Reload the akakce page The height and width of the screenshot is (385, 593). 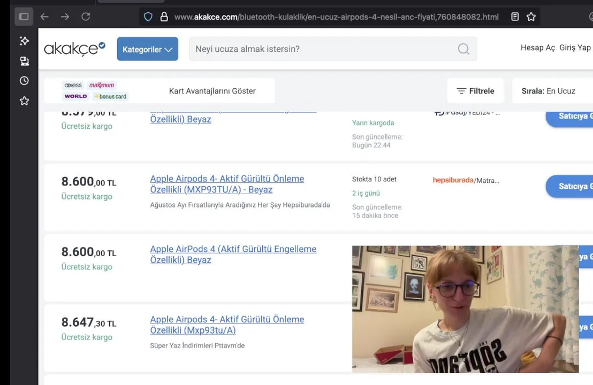click(86, 17)
